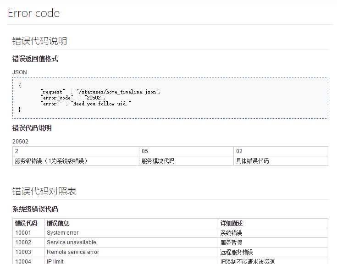Select the 10001 error code cell

[x=23, y=233]
